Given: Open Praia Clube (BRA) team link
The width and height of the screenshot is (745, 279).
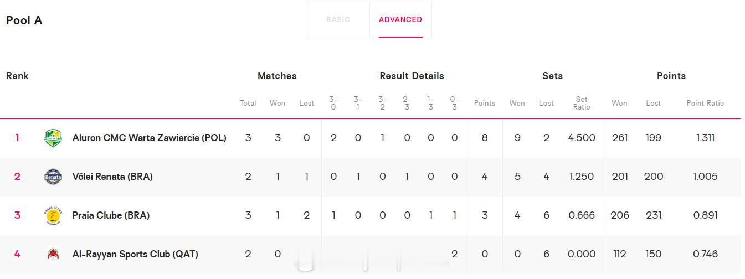Looking at the screenshot, I should pos(111,215).
